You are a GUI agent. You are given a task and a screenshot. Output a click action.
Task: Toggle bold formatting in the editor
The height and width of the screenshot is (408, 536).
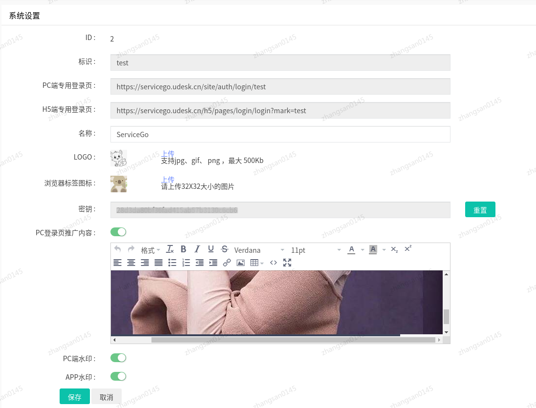[183, 249]
